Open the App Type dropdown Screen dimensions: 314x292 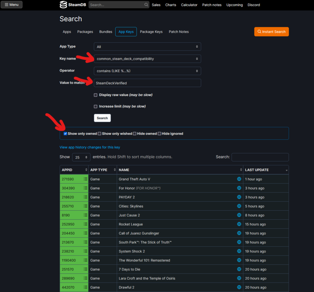pos(147,47)
